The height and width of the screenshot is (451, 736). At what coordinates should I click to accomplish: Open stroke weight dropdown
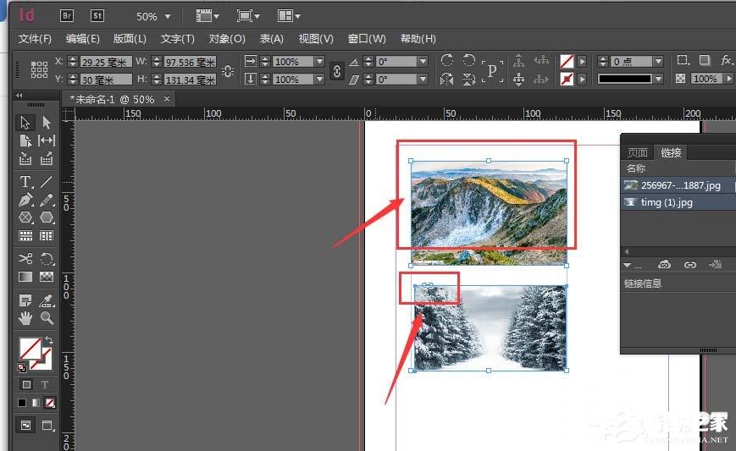(x=658, y=62)
